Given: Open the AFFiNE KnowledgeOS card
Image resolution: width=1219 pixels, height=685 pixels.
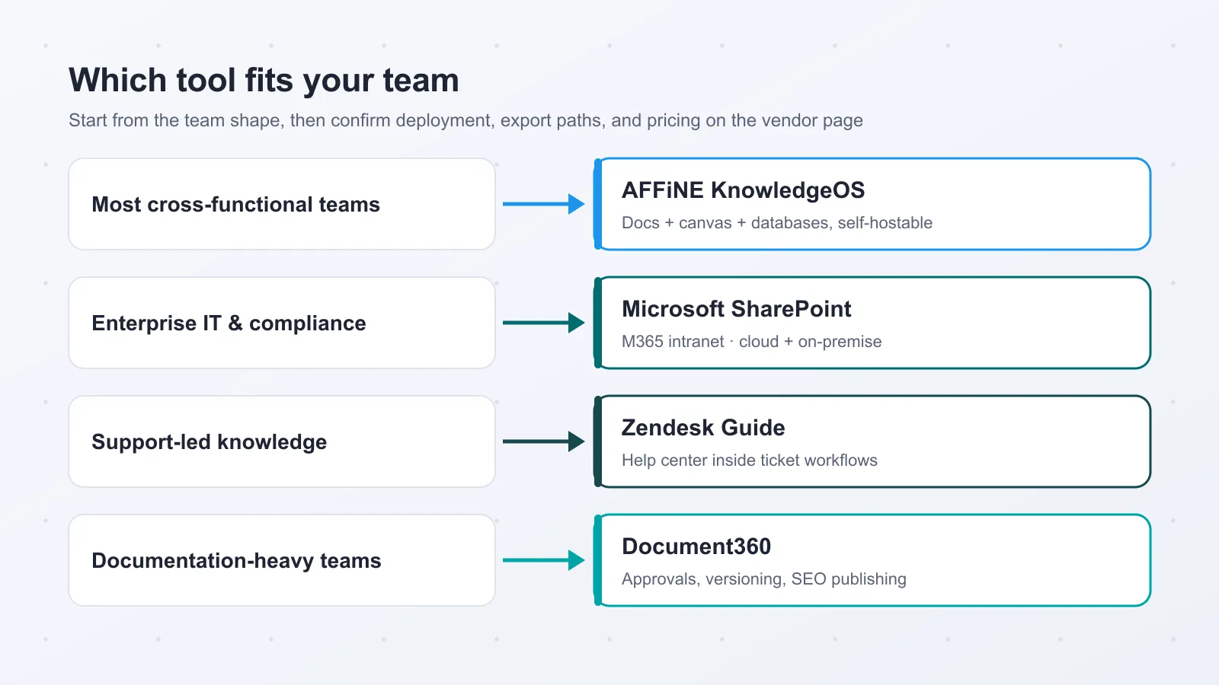Looking at the screenshot, I should click(872, 204).
